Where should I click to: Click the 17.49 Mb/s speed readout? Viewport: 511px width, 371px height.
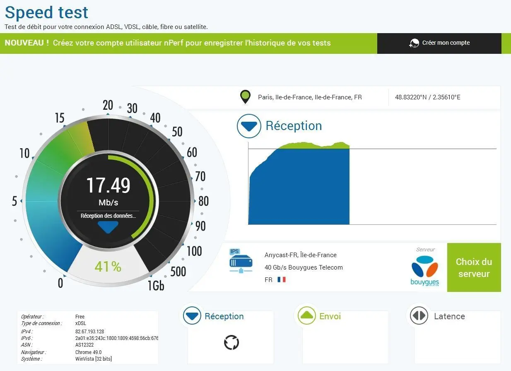pyautogui.click(x=108, y=190)
